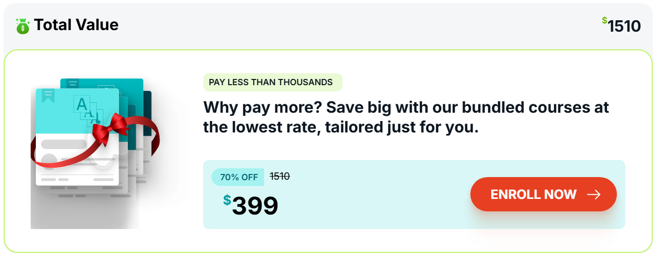Viewport: 659px width, 255px height.
Task: Click the gray title bar on front card
Action: pos(64,144)
